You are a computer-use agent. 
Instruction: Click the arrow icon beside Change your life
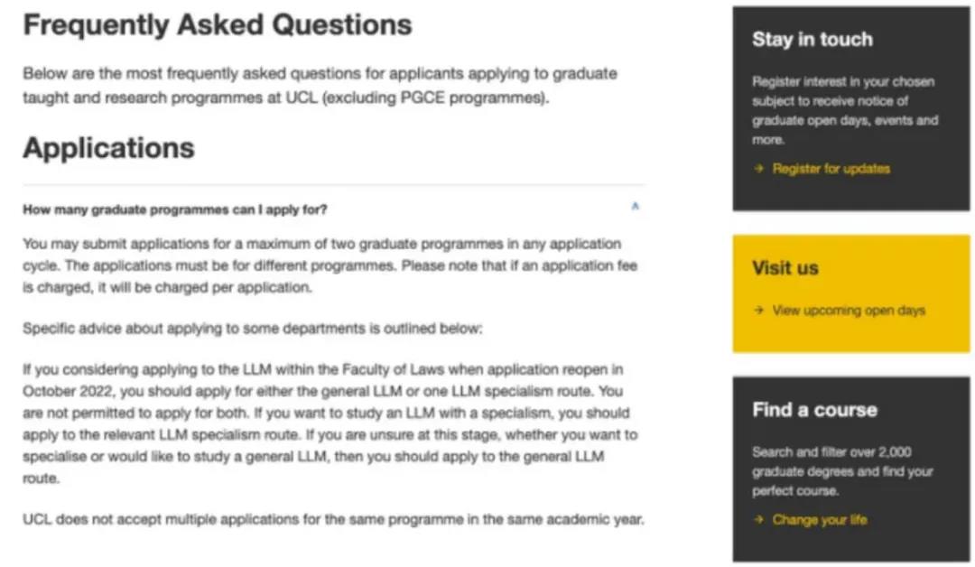coord(757,519)
